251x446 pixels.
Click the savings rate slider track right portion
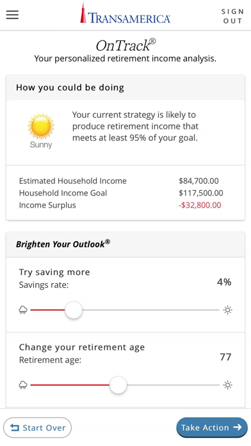[150, 310]
